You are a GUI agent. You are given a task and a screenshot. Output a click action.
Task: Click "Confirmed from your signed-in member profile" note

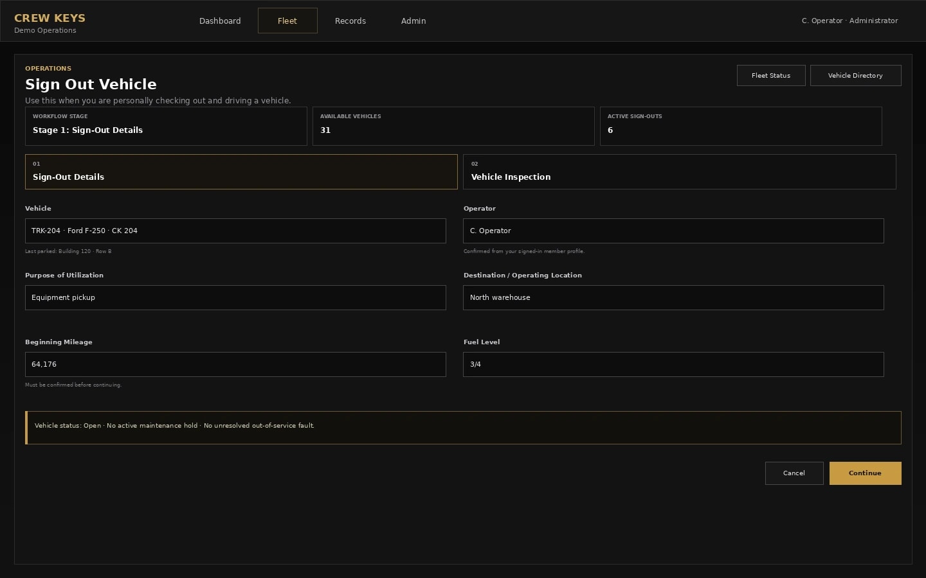(x=524, y=251)
